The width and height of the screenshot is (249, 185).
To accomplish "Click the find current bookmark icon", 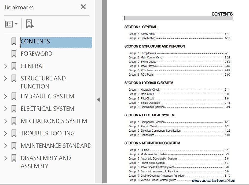I will pos(30,24).
